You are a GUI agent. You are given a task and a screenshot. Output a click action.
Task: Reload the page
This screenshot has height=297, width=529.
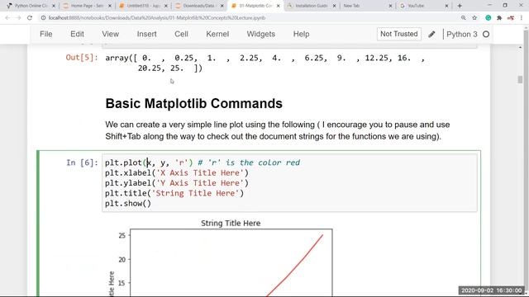[x=30, y=18]
